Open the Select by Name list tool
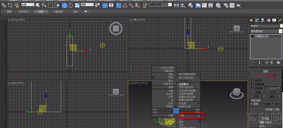Image resolution: width=283 pixels, height=128 pixels. point(44,6)
